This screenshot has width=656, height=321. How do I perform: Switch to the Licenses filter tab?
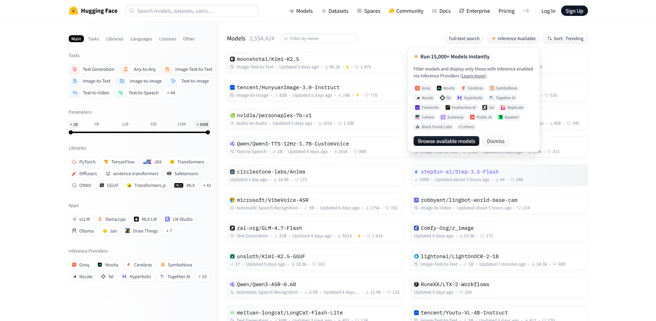point(167,39)
